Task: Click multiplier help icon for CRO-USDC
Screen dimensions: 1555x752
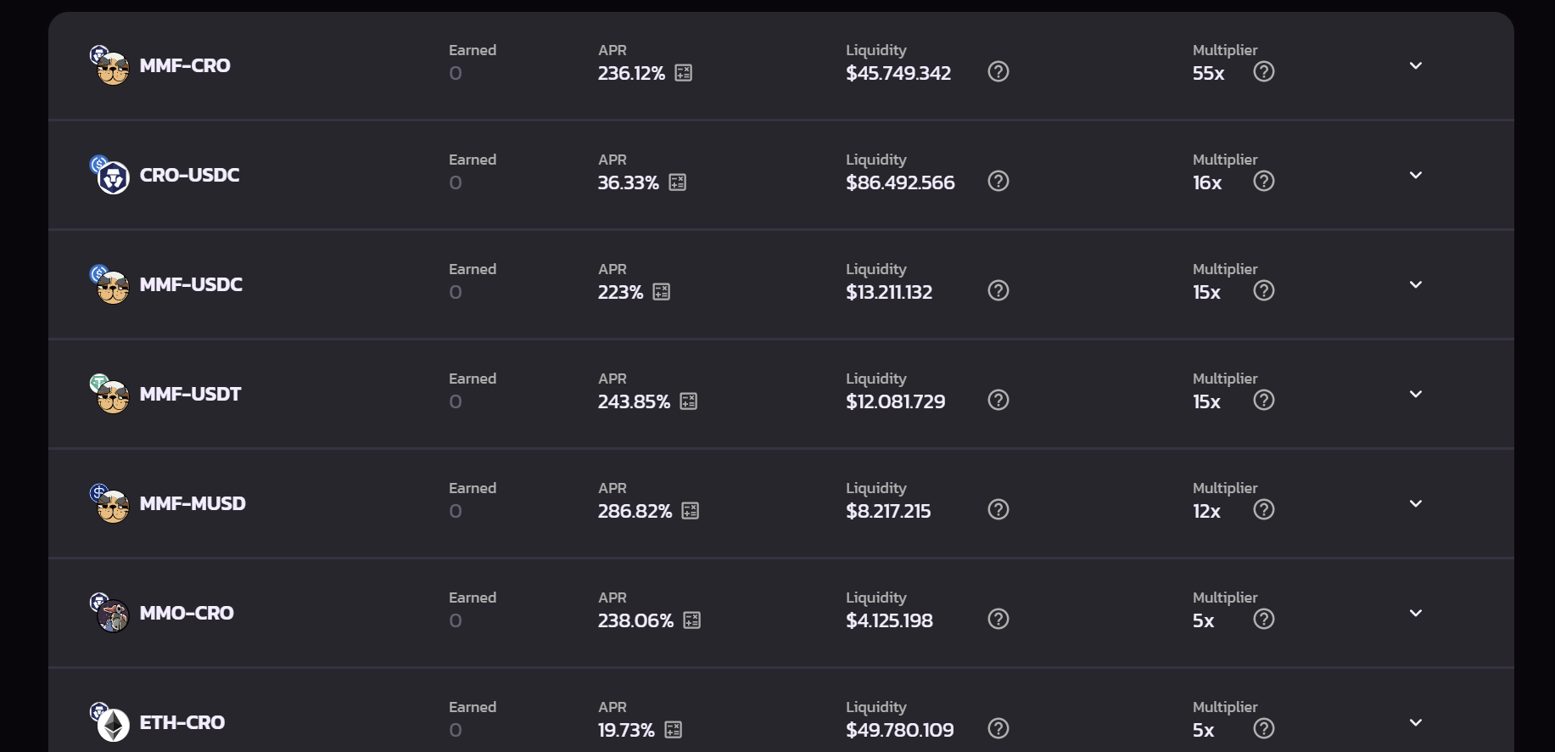Action: [x=1263, y=181]
